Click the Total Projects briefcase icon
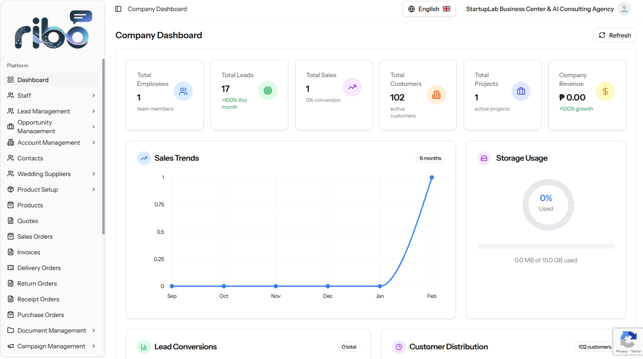Screen dimensions: 643x359 521,91
